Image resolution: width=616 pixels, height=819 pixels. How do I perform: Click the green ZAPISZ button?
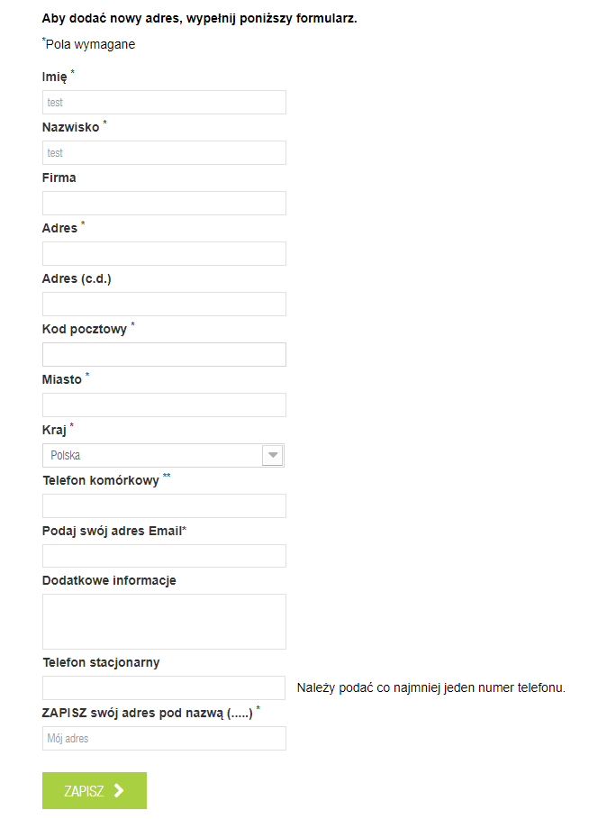(94, 791)
